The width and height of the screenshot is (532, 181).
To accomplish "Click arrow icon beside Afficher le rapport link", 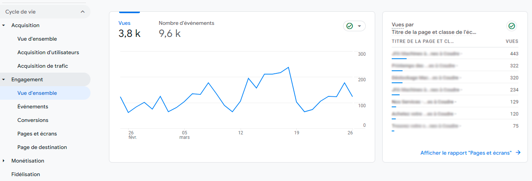I will coord(518,153).
